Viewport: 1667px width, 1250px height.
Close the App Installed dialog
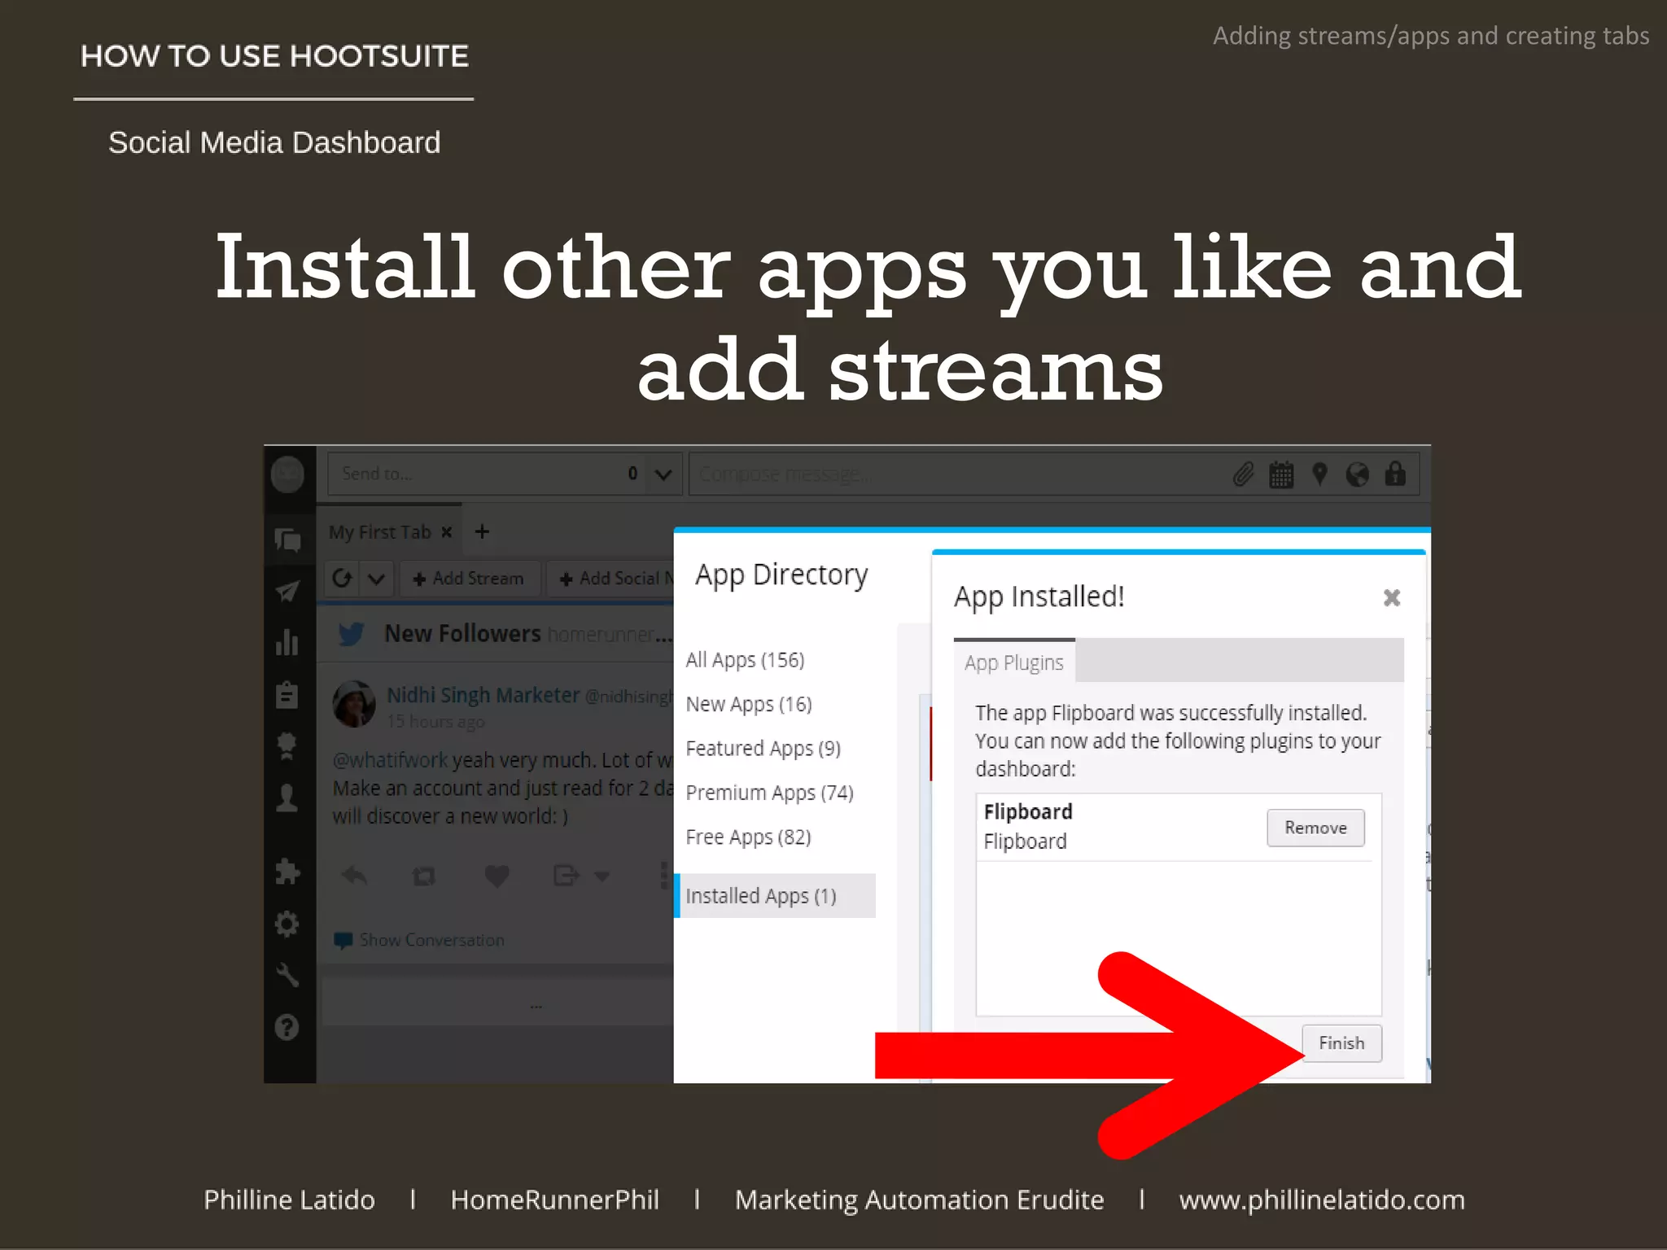(1392, 598)
